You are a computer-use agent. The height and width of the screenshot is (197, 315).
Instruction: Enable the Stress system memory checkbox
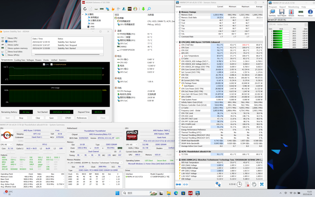coord(6,48)
